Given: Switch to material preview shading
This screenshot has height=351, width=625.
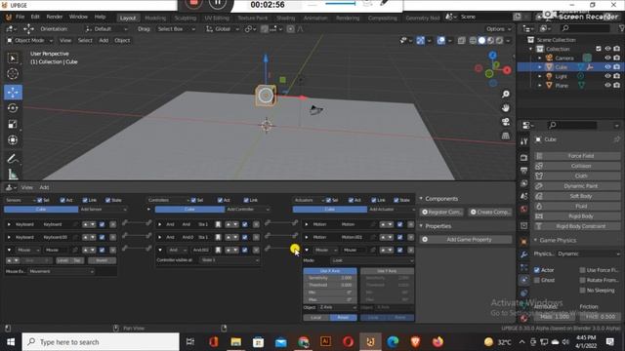Looking at the screenshot, I should 490,41.
